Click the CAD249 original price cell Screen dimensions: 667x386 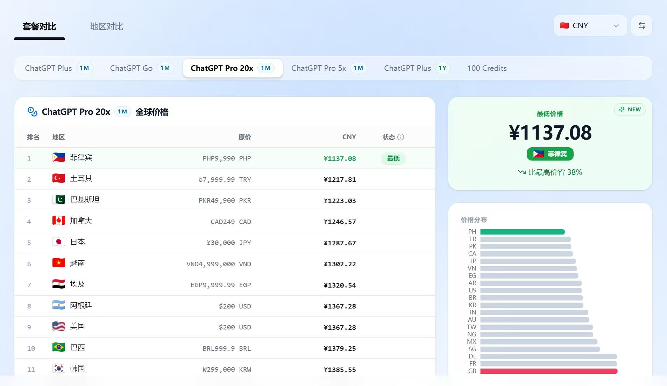point(231,222)
